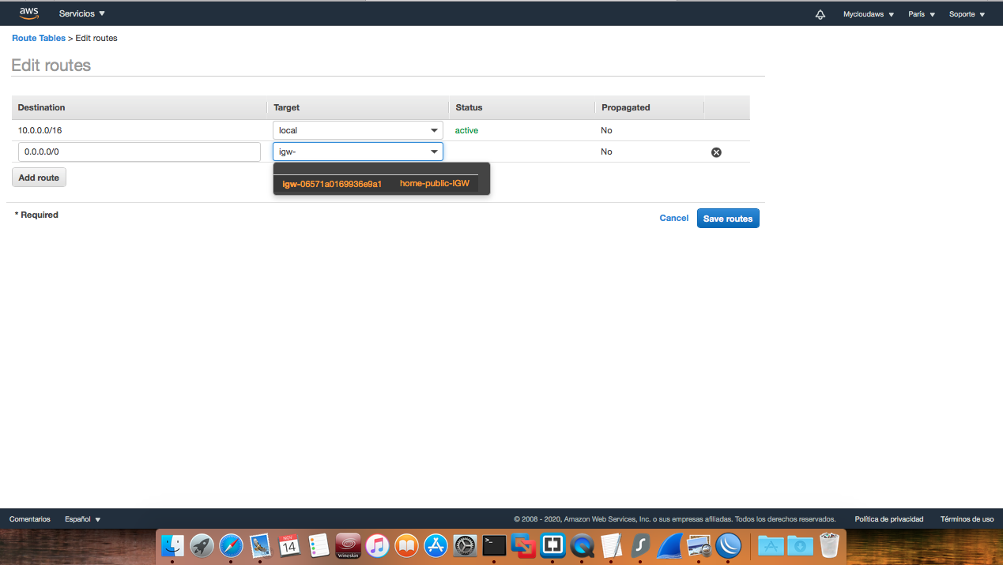Open Wineskin from the dock
Viewport: 1003px width, 565px height.
pos(348,545)
